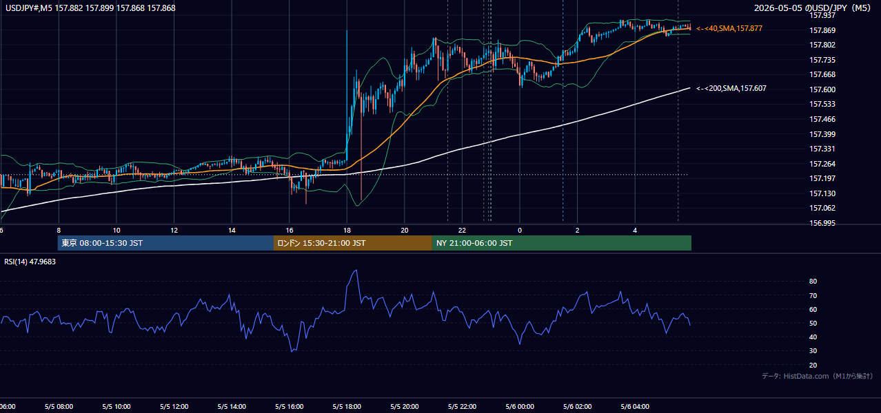Click price axis value 157.802
The height and width of the screenshot is (413, 881).
point(822,45)
